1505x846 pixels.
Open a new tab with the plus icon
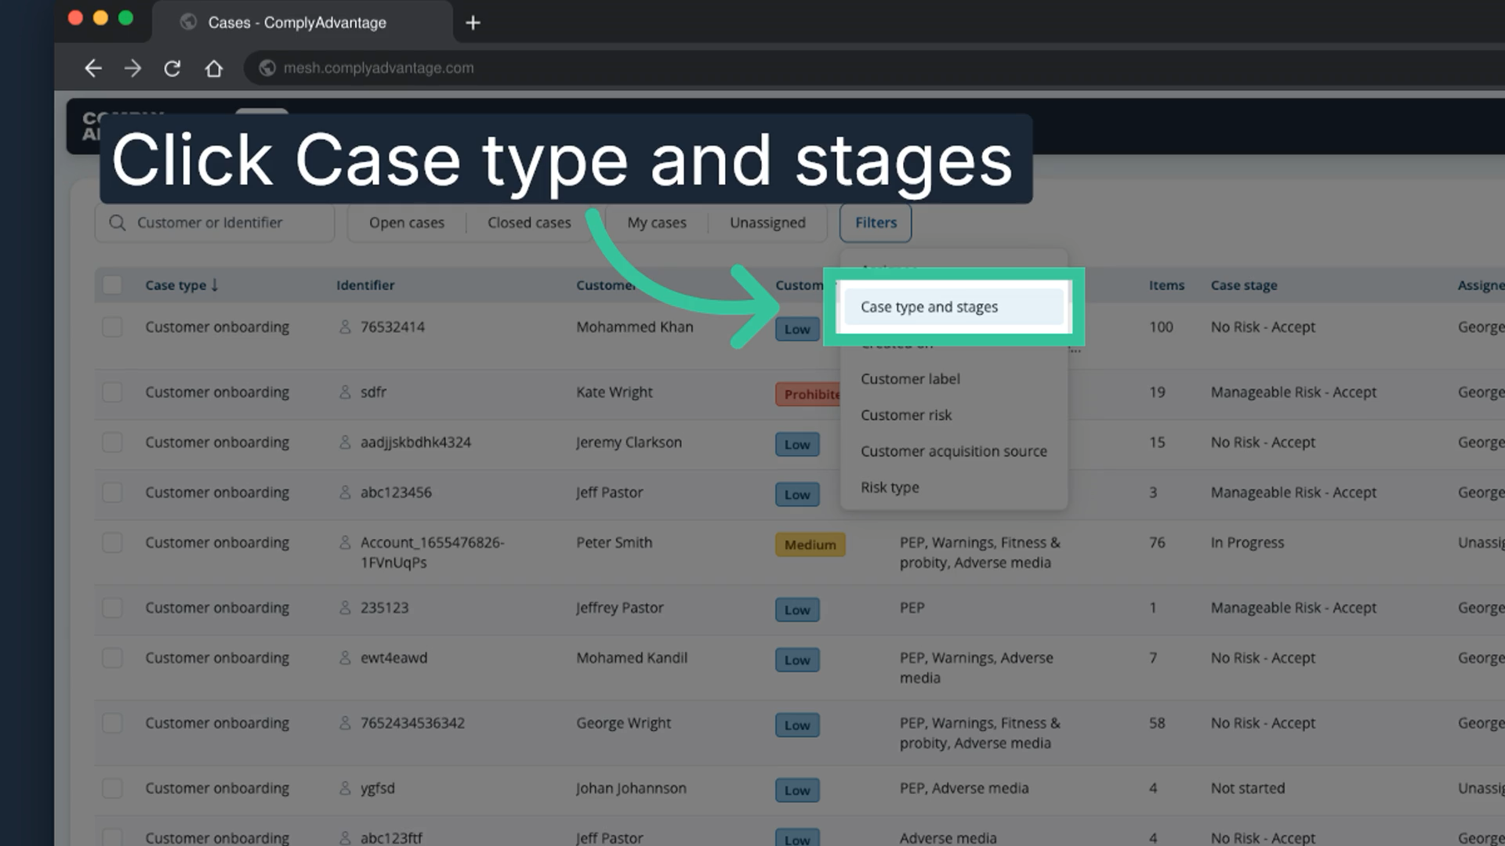[x=473, y=23]
